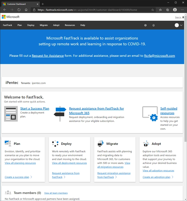The width and height of the screenshot is (187, 201).
Task: Click the Success Plan document icon
Action: pyautogui.click(x=11, y=114)
